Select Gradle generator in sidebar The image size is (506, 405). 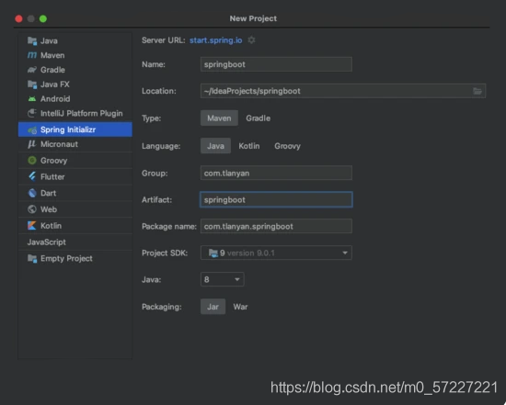(75, 70)
